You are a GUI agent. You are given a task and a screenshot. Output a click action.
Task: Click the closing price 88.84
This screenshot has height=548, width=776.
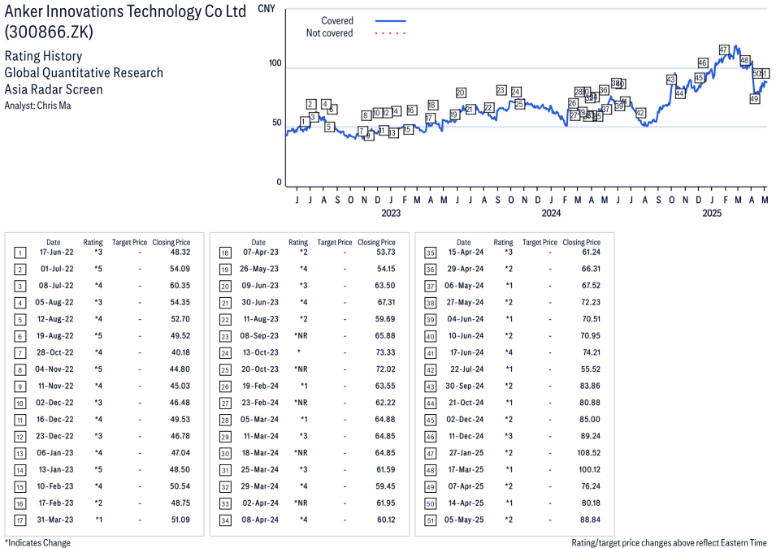click(591, 520)
